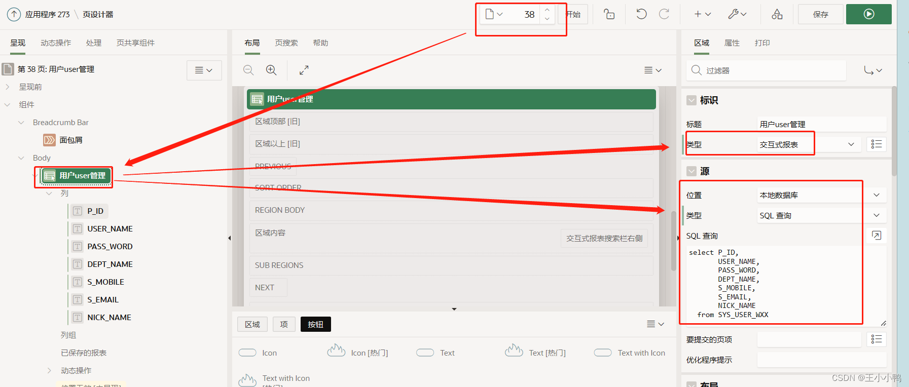Switch to the 布局 tab

(252, 43)
